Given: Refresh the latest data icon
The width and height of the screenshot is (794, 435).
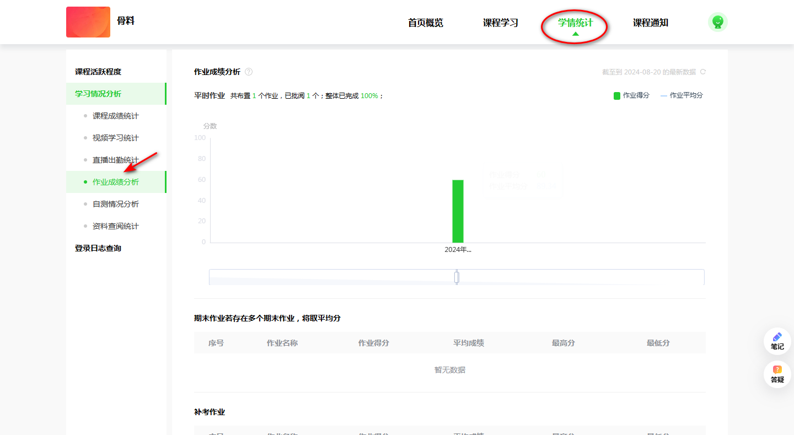Looking at the screenshot, I should point(702,72).
